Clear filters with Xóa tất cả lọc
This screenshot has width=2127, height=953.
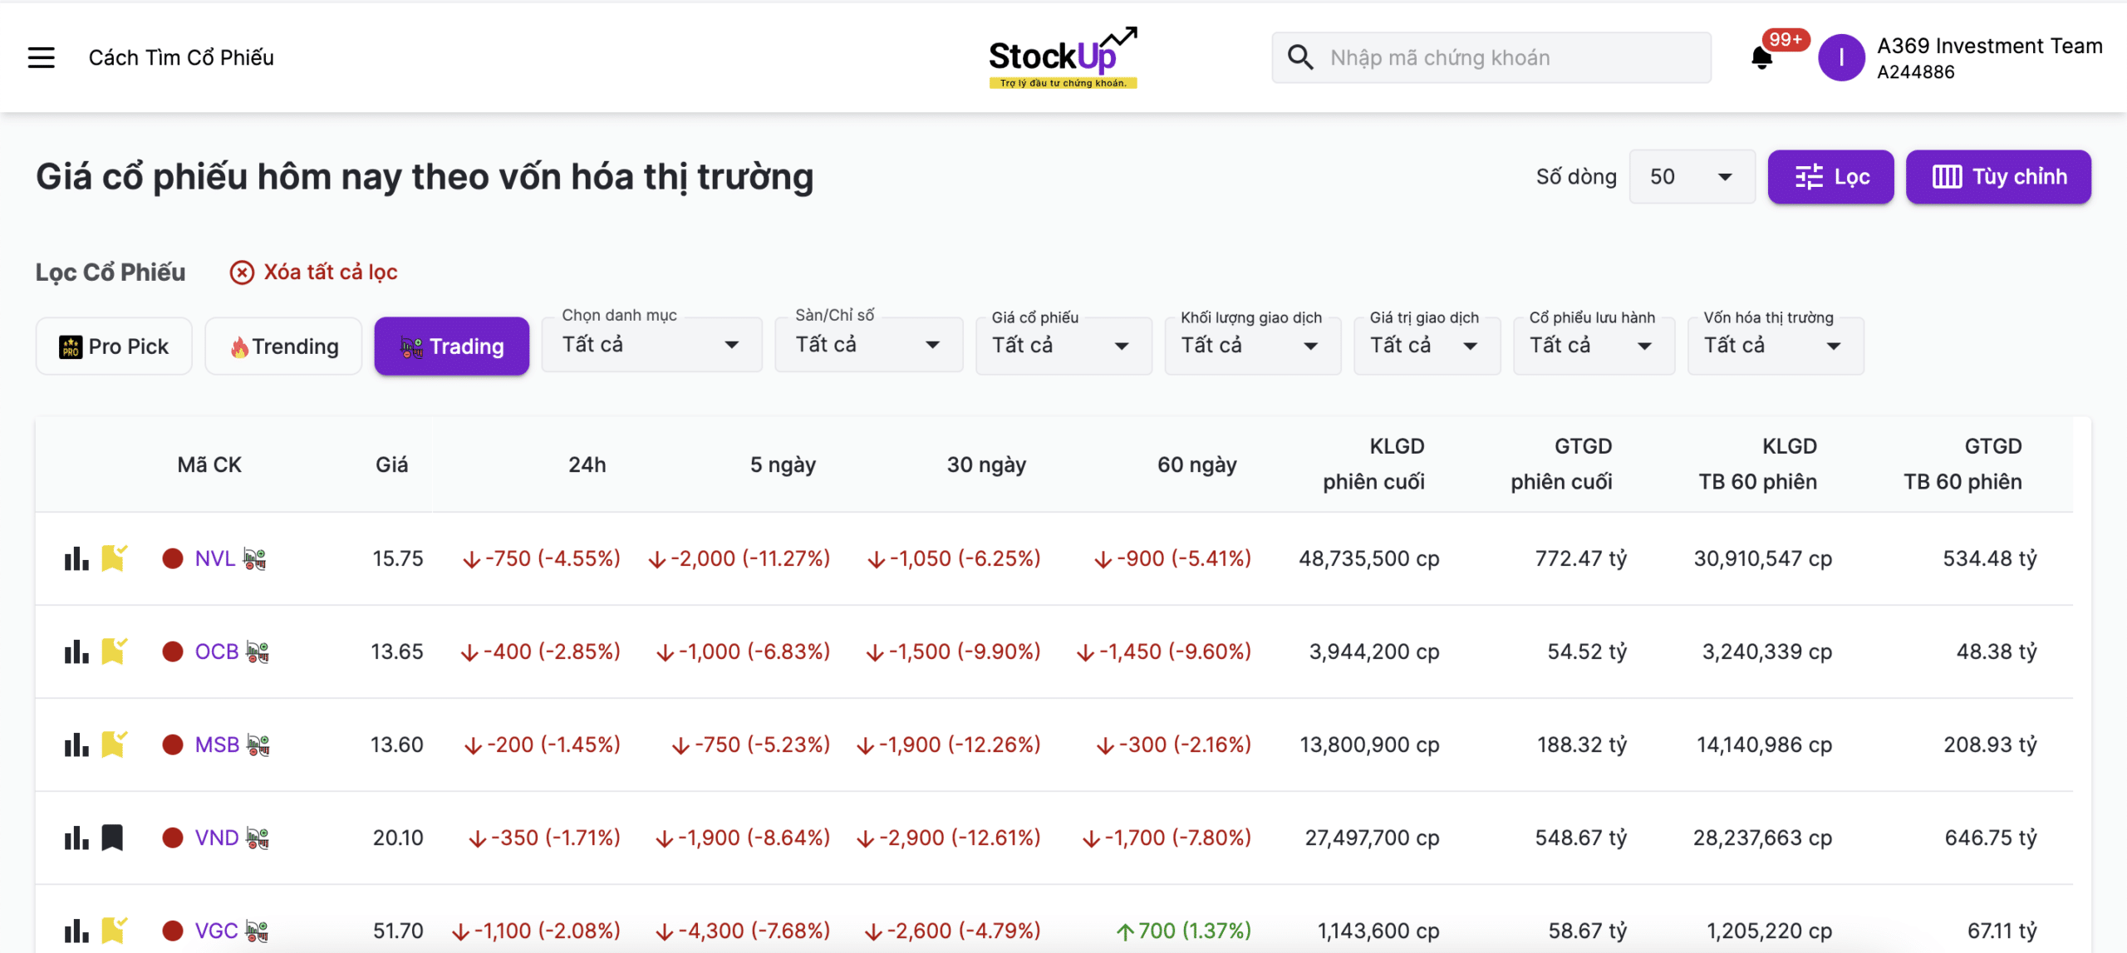[x=313, y=273]
